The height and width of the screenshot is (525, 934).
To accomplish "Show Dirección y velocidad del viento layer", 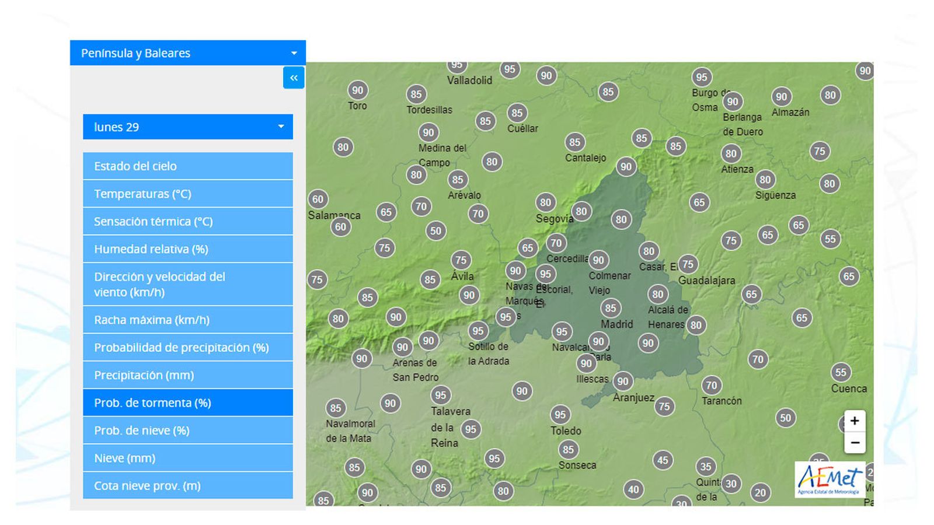I will tap(188, 285).
